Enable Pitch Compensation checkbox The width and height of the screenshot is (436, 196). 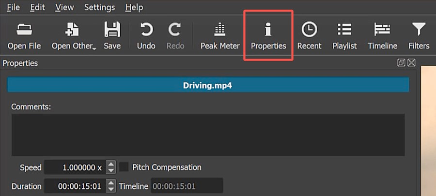(x=125, y=167)
